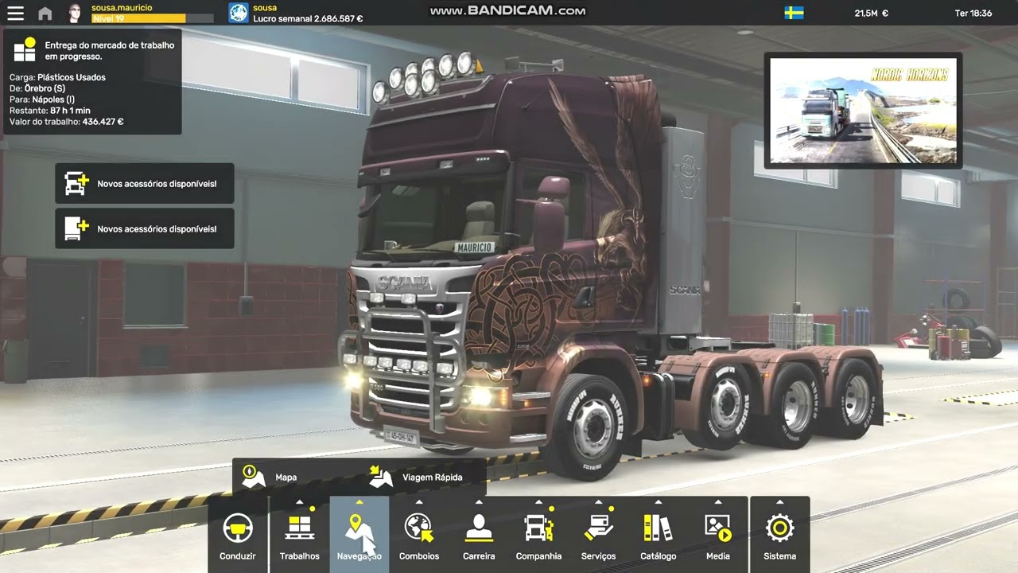The width and height of the screenshot is (1018, 573).
Task: Open the Carreira menu
Action: [x=479, y=535]
